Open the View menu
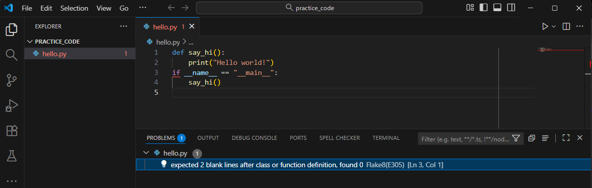Viewport: 592px width, 188px height. tap(104, 8)
